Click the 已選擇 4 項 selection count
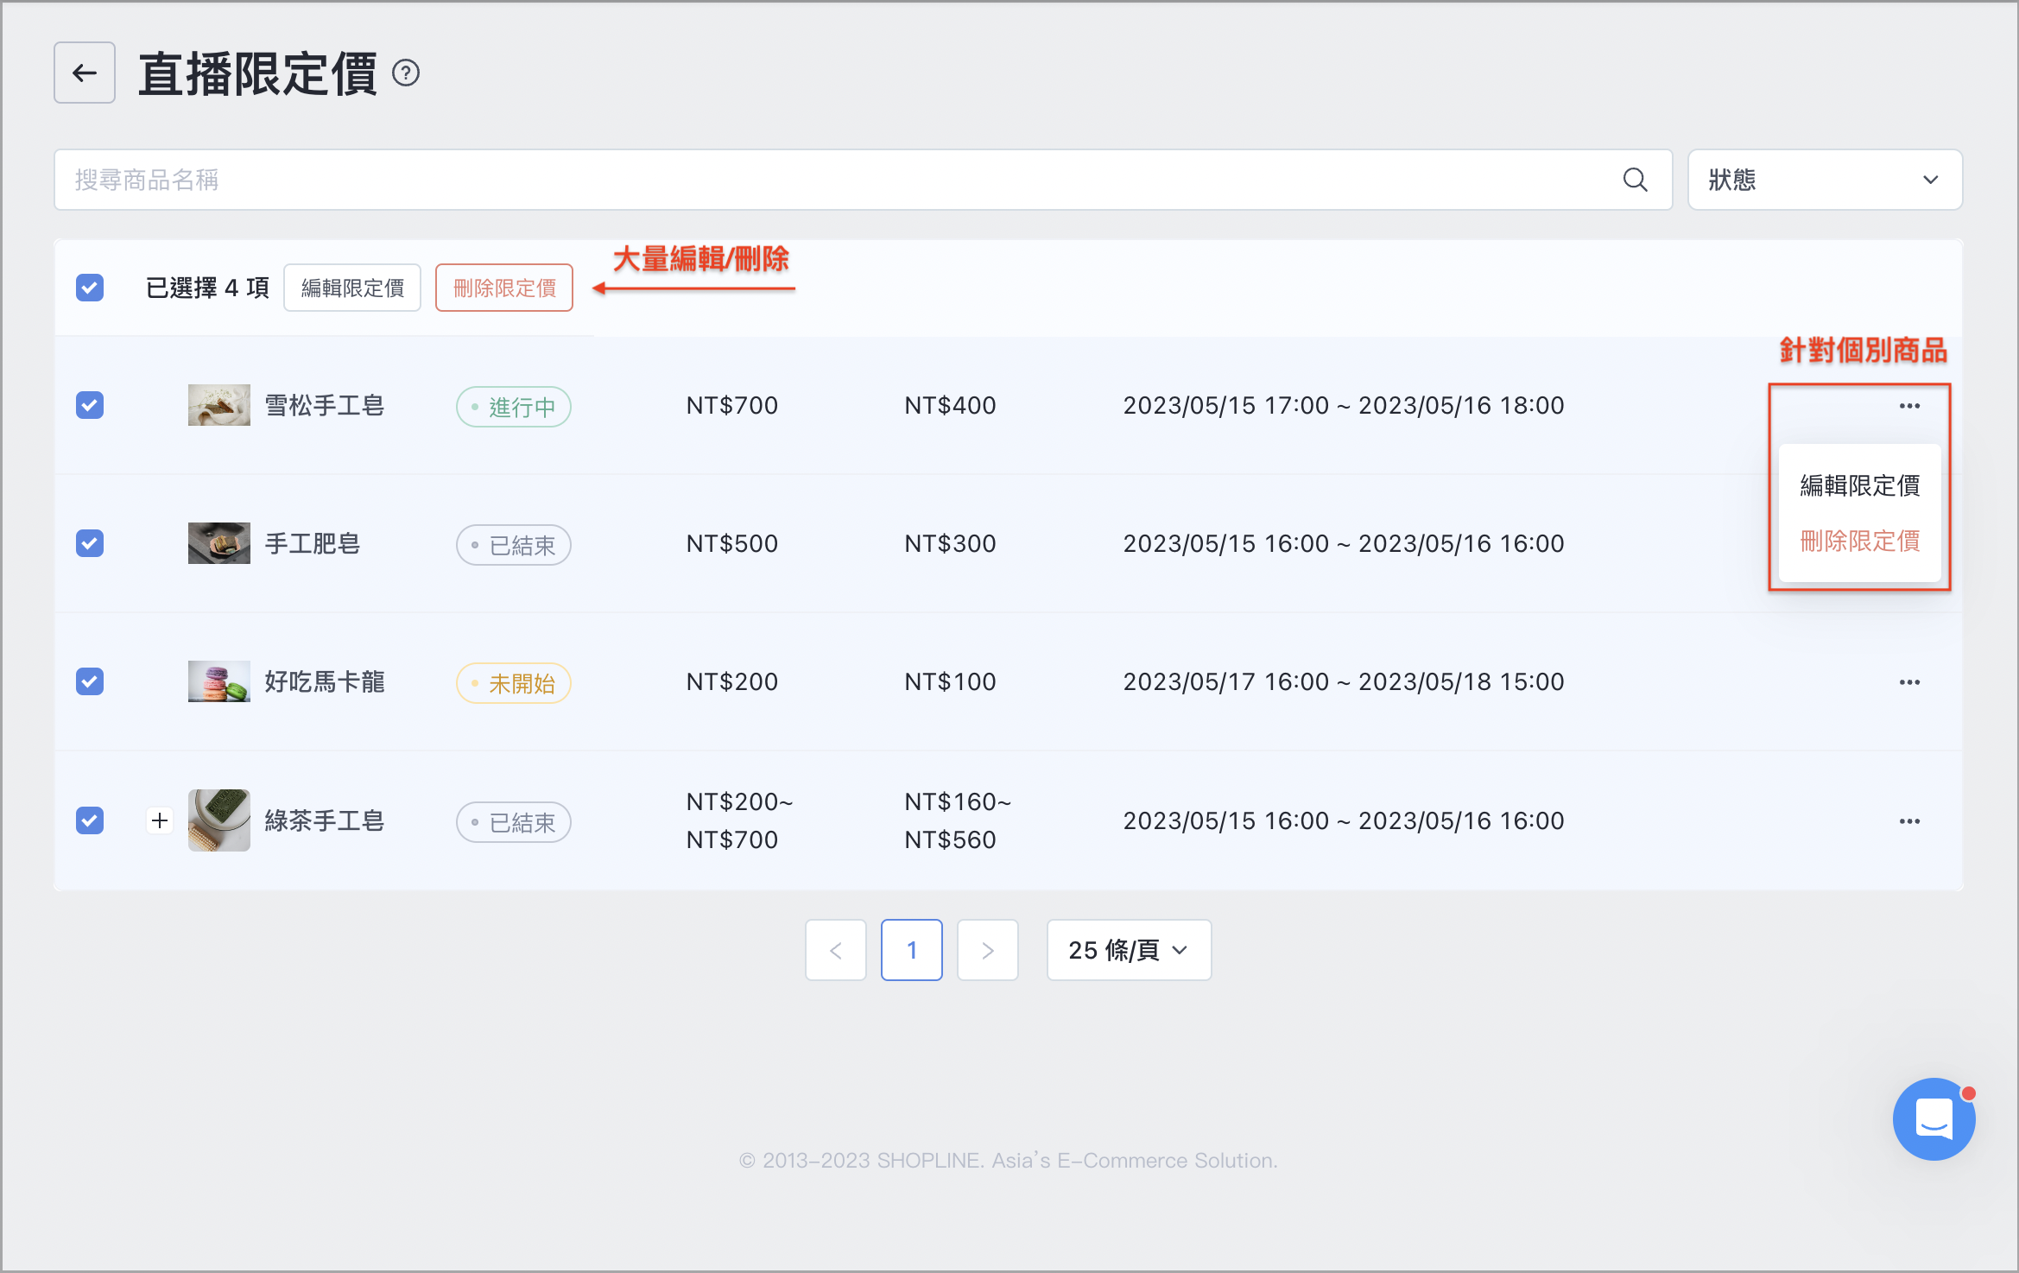2019x1273 pixels. pos(207,288)
